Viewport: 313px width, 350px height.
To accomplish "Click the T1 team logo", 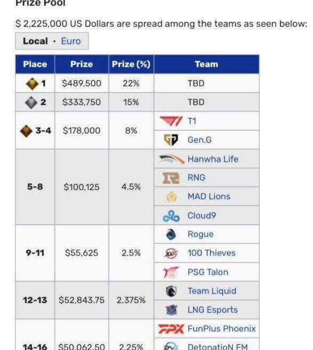I will [x=171, y=121].
